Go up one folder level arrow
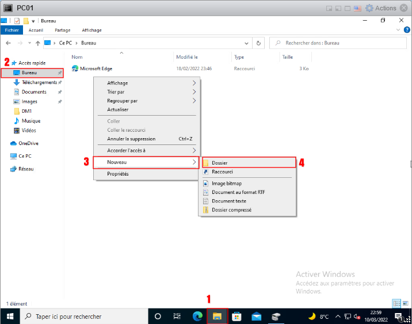The height and width of the screenshot is (324, 412). [38, 43]
